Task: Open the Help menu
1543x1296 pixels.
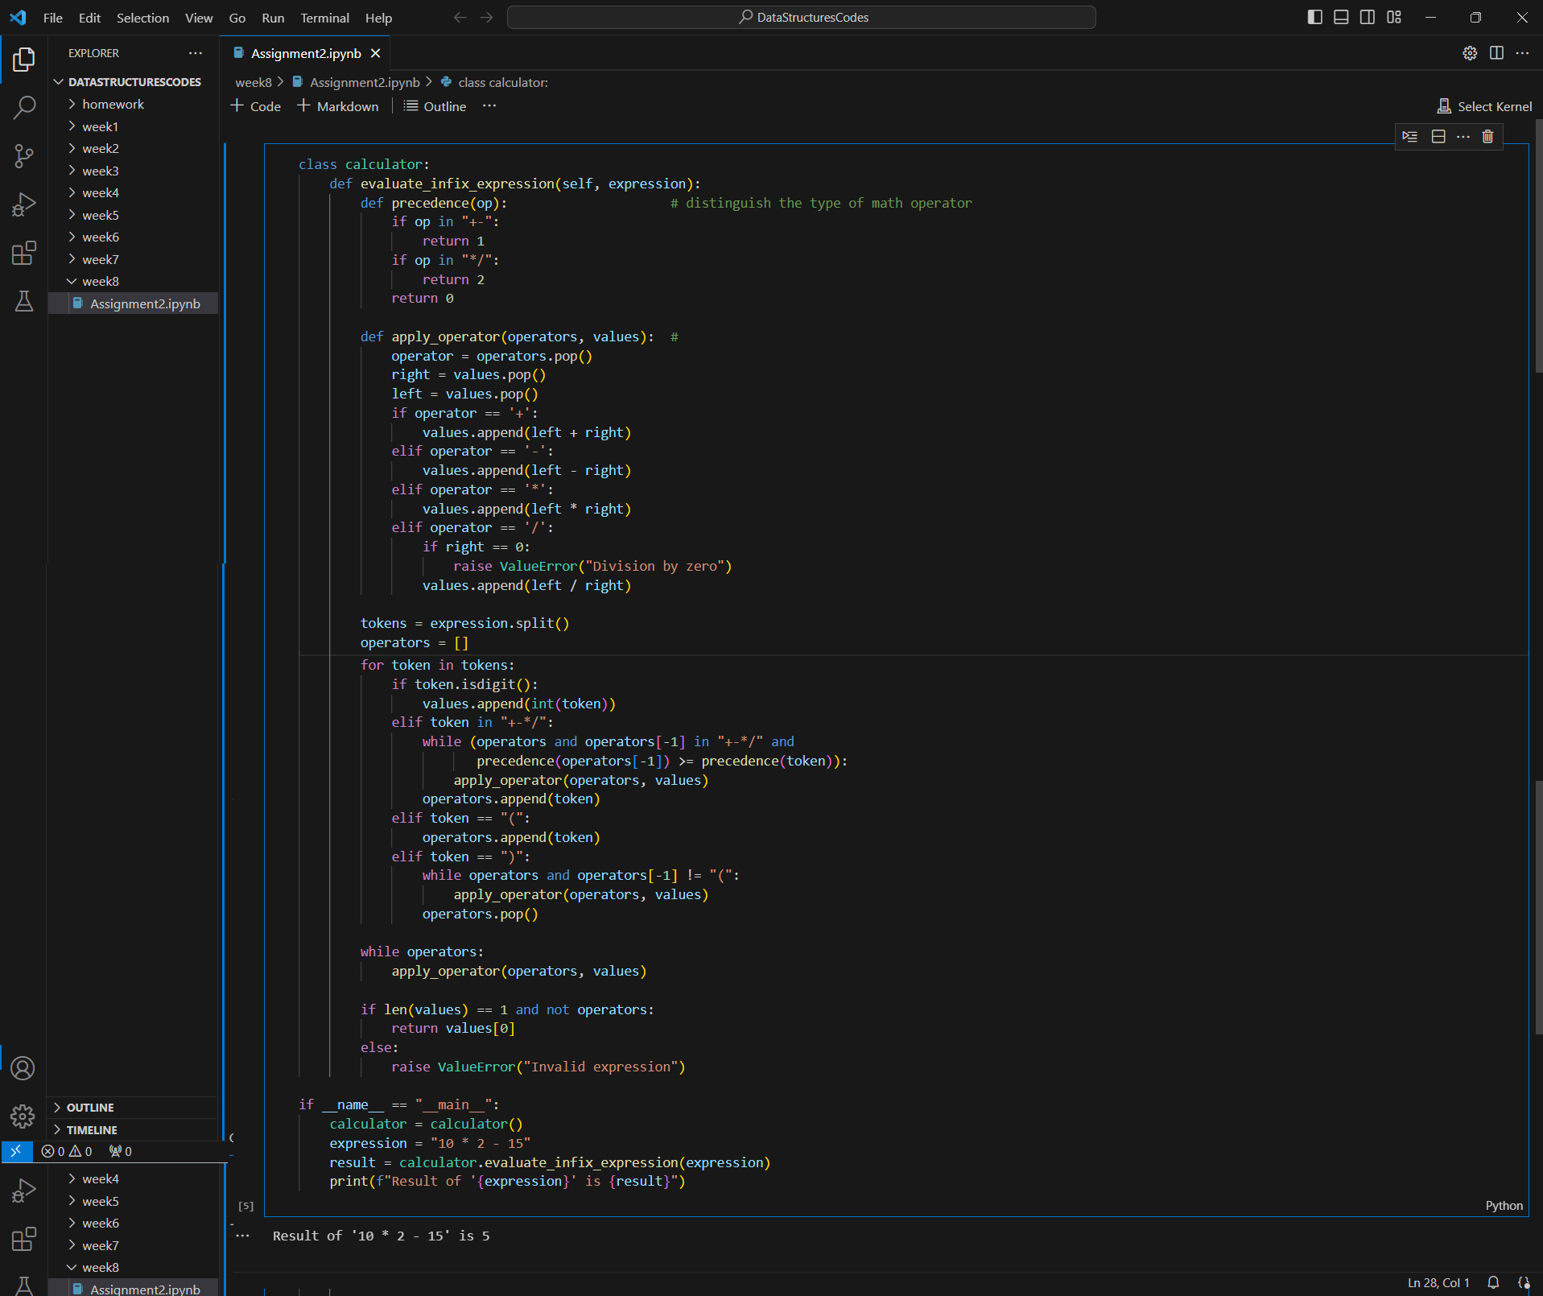Action: click(378, 18)
